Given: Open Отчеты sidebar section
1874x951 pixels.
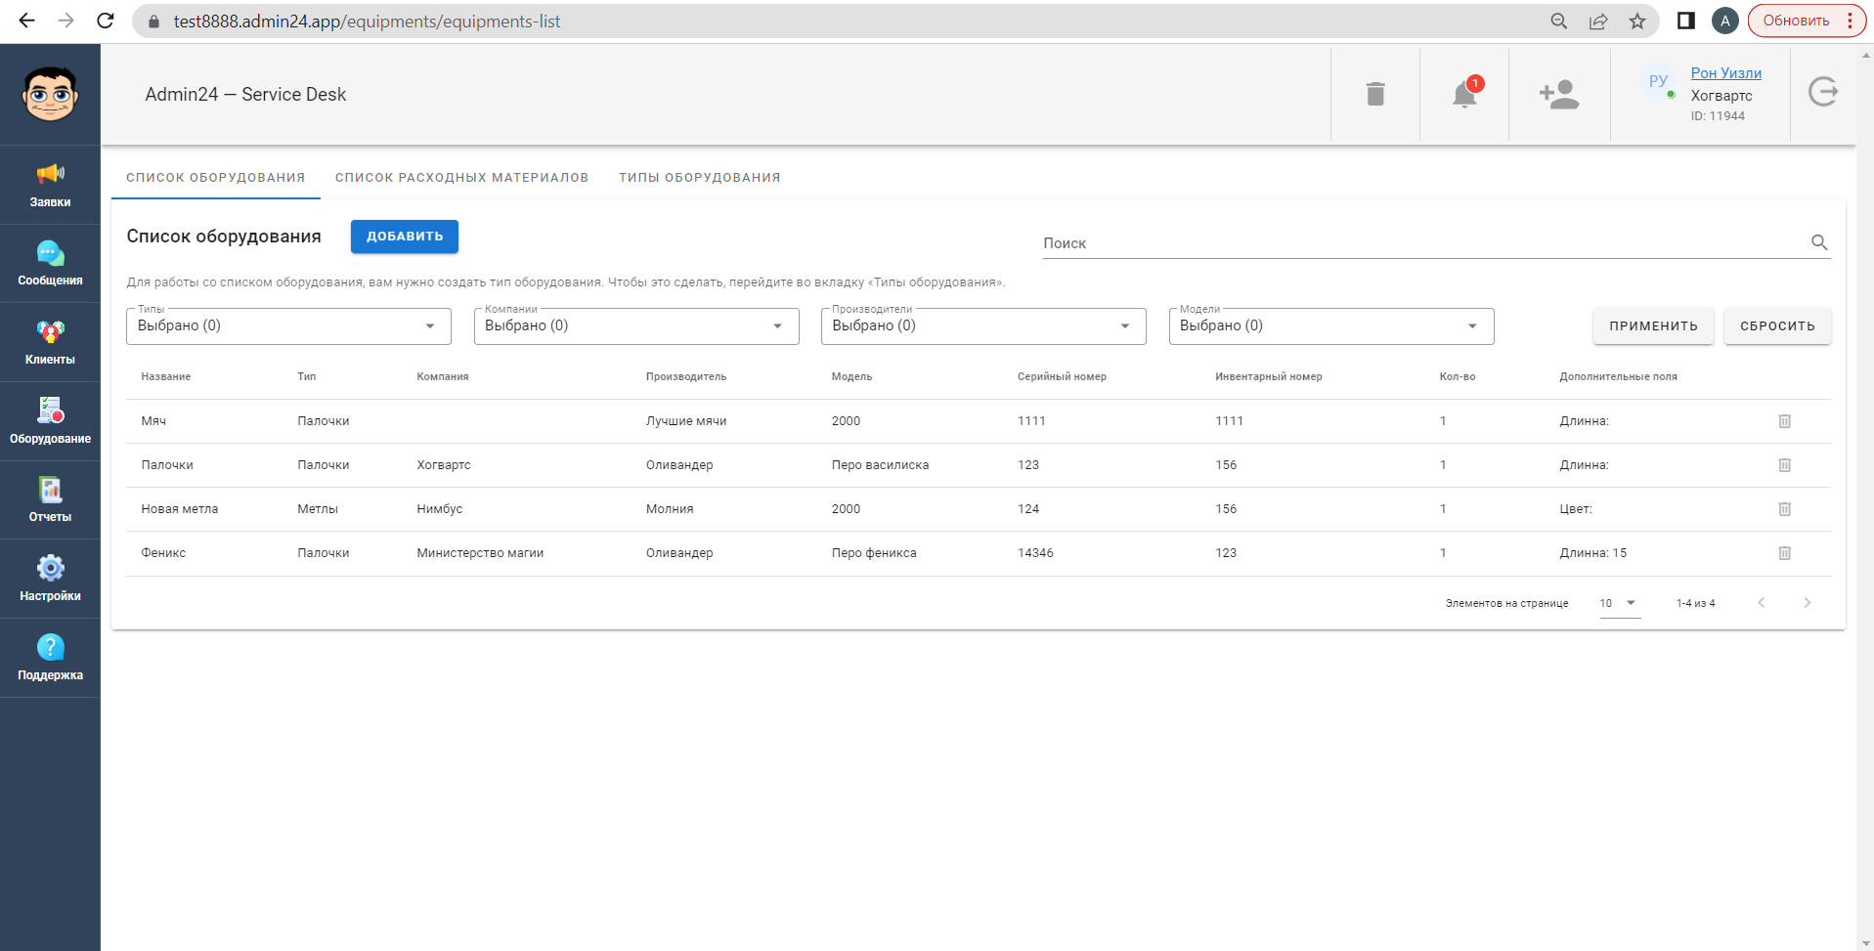Looking at the screenshot, I should click(50, 500).
